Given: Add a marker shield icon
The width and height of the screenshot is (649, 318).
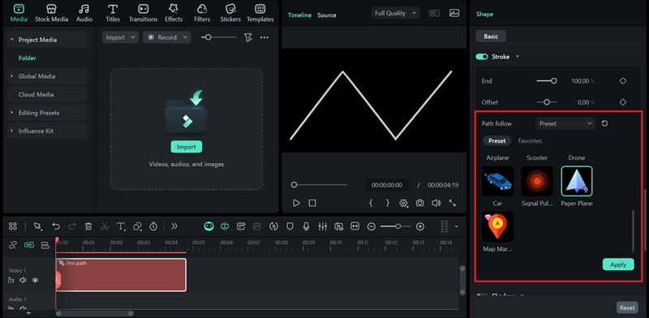Looking at the screenshot, I should tap(290, 226).
